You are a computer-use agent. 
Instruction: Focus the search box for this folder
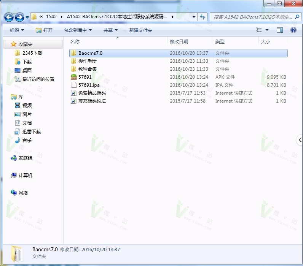255,17
